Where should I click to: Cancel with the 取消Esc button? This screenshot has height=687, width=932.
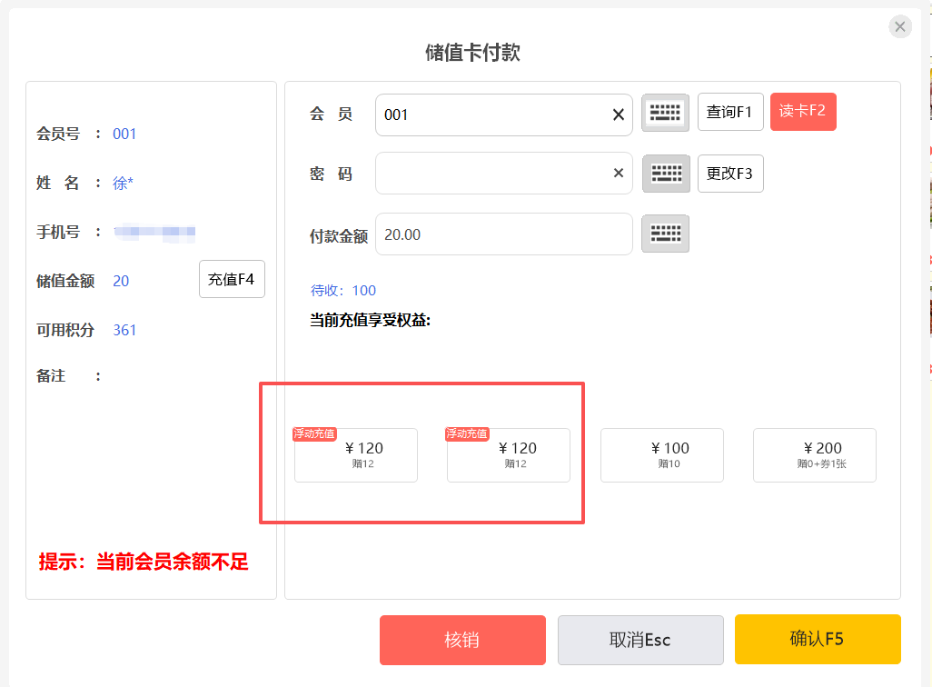[x=640, y=640]
